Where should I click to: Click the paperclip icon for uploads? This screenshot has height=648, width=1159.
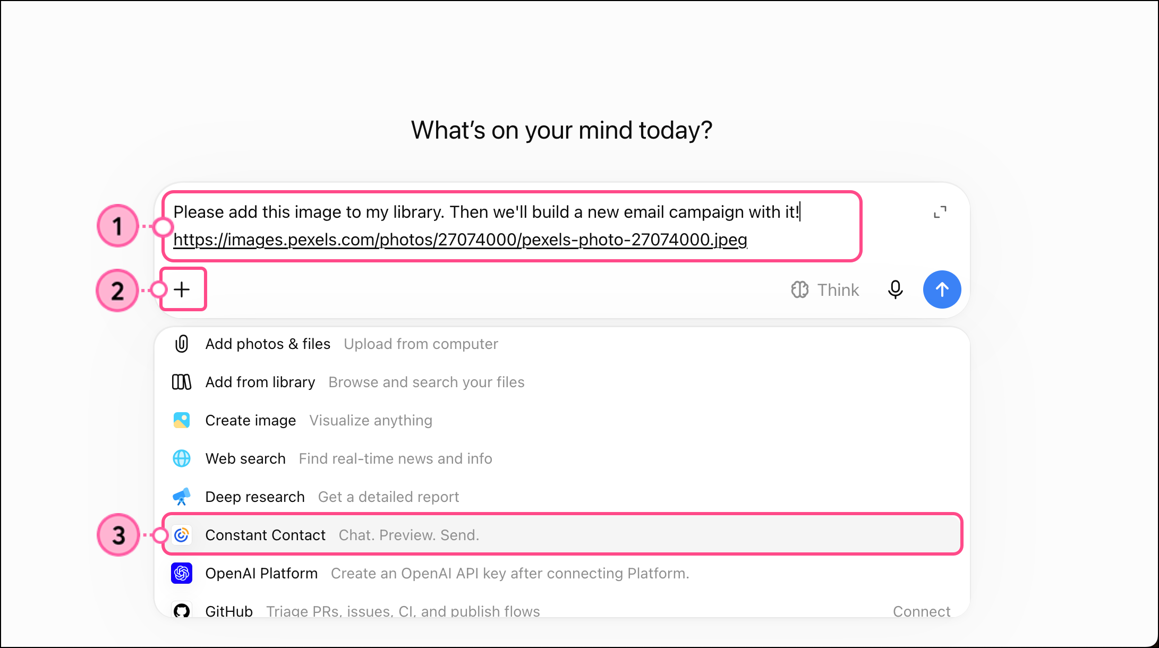point(182,344)
